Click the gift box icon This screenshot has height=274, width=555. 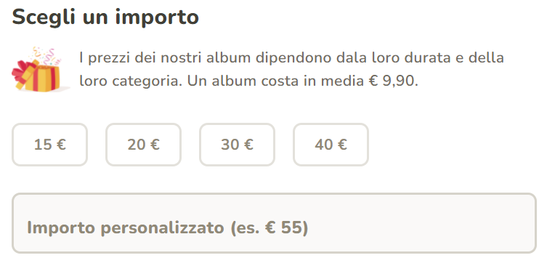coord(40,69)
